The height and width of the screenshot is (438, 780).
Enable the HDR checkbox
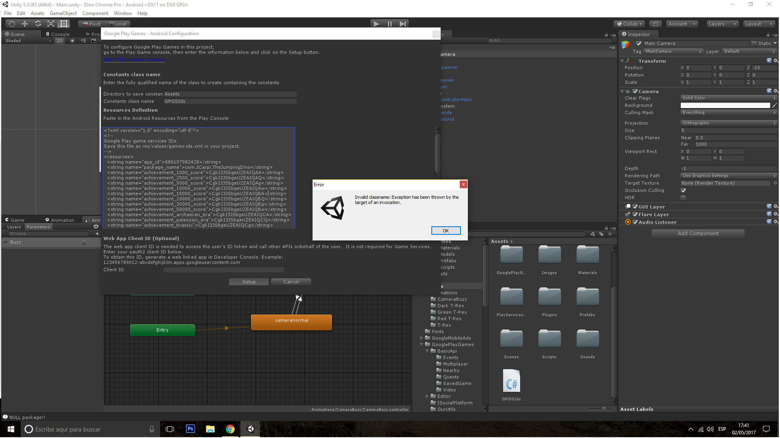click(x=683, y=198)
